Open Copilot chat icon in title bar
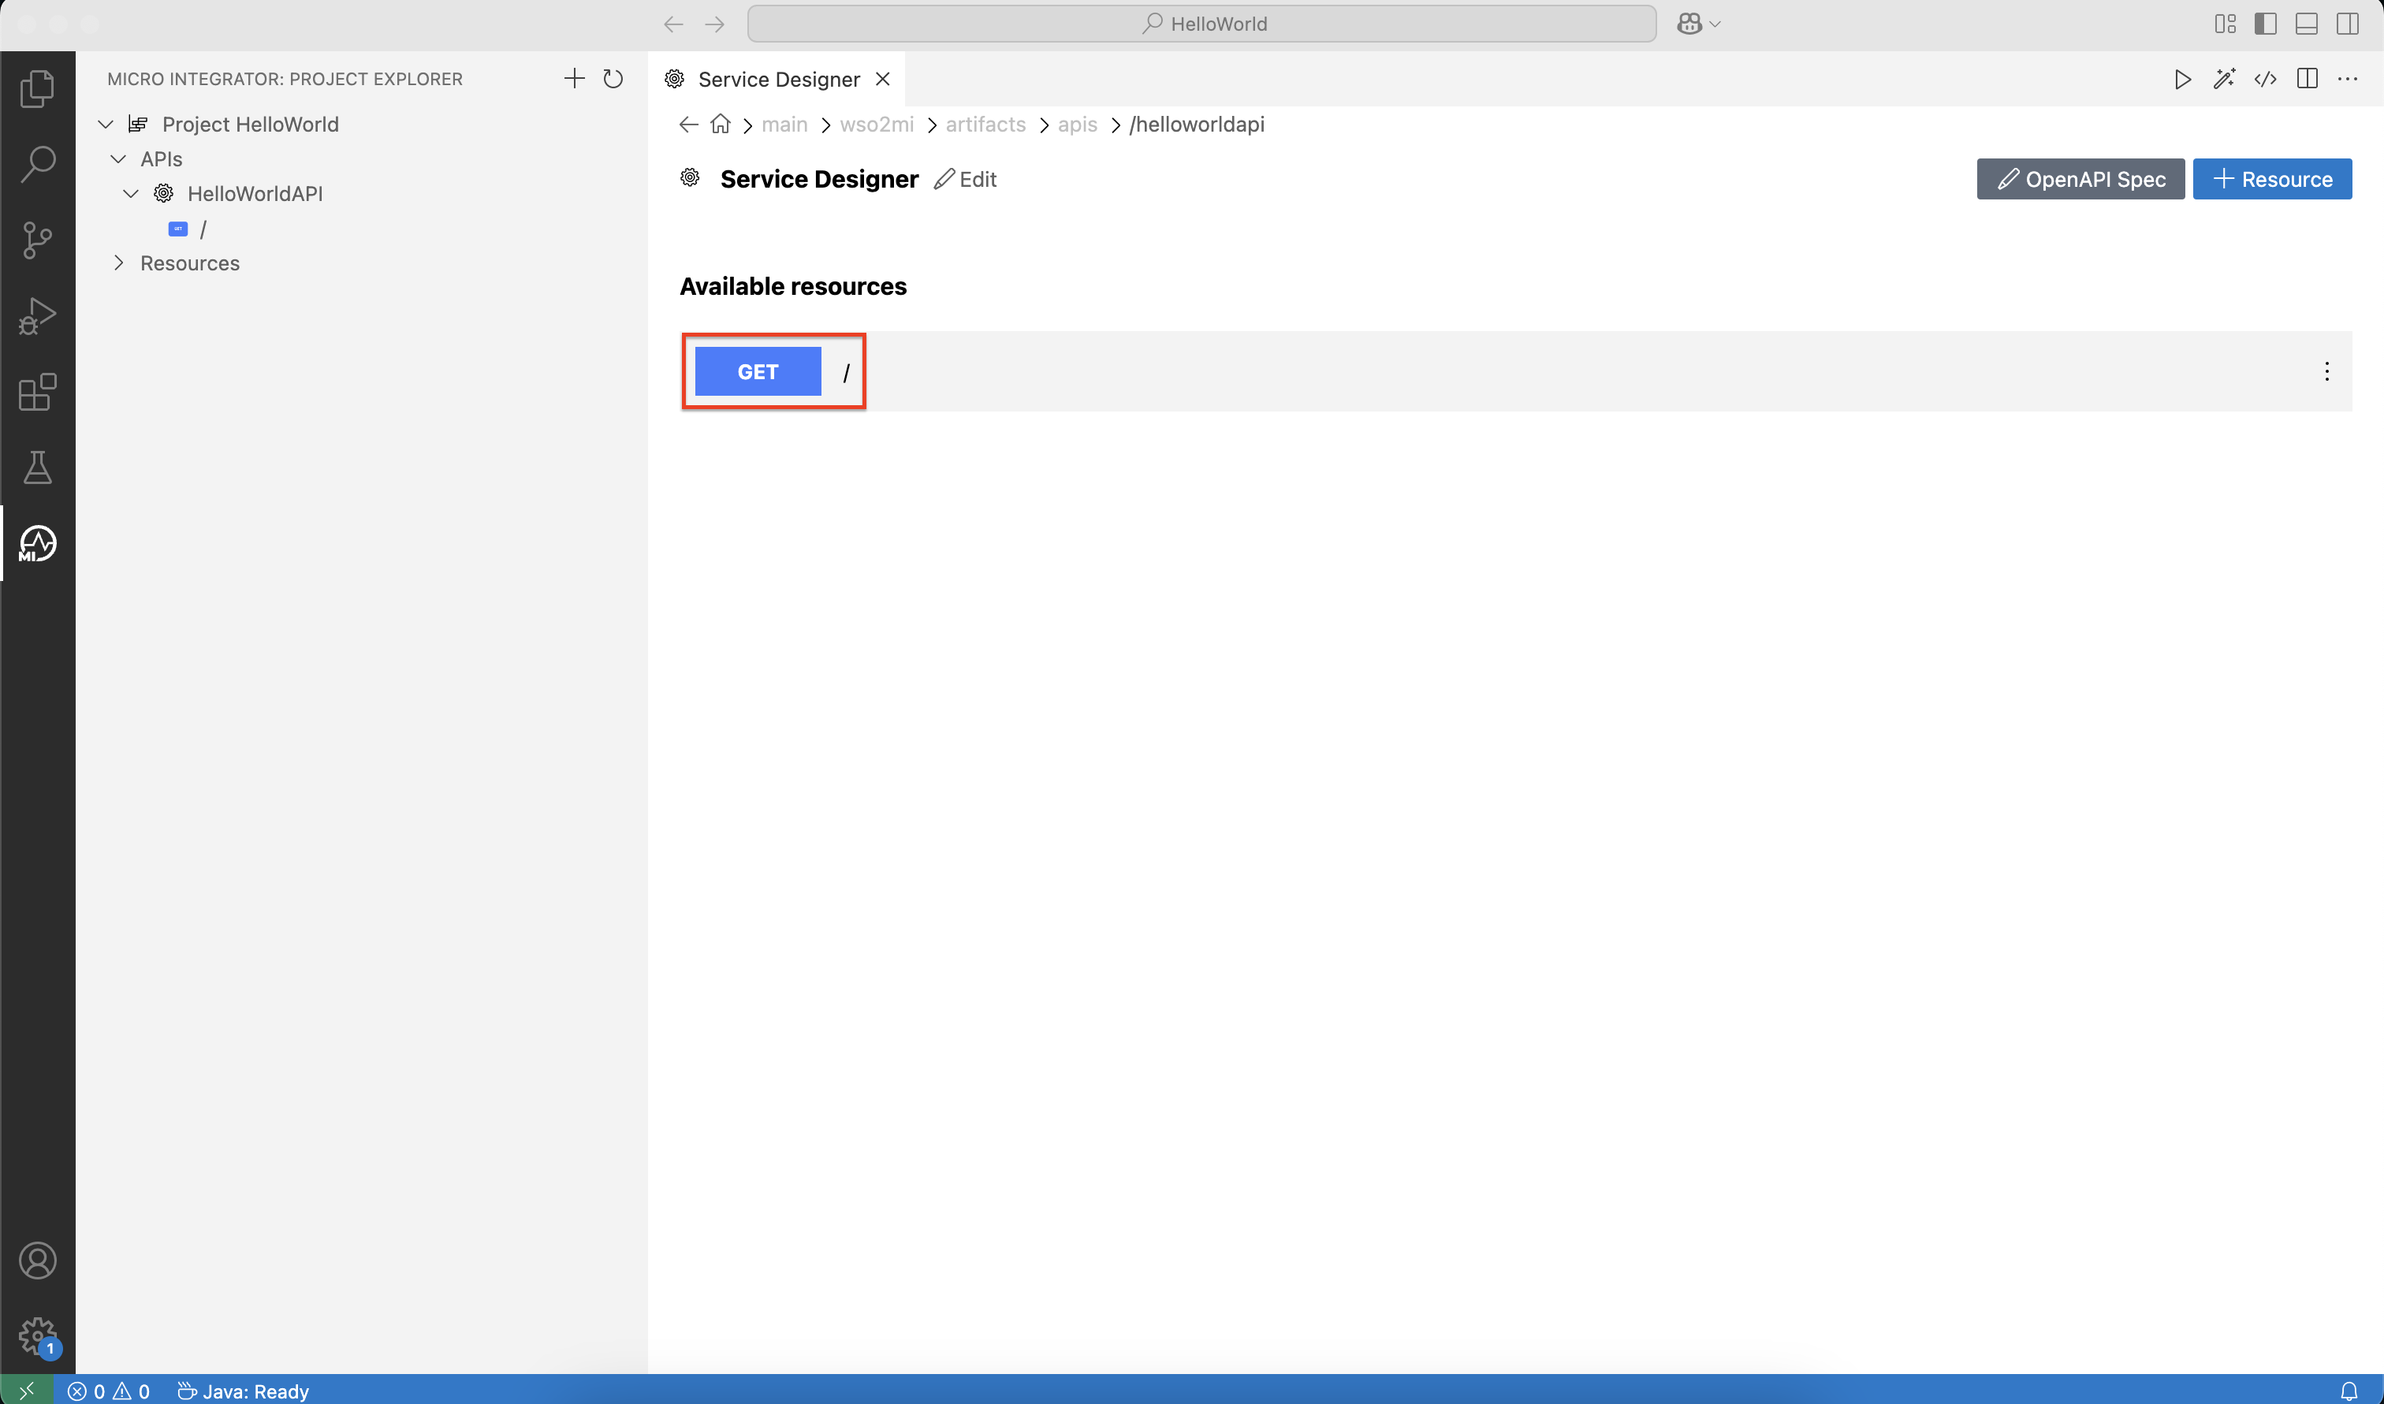Image resolution: width=2384 pixels, height=1404 pixels. pos(1689,24)
